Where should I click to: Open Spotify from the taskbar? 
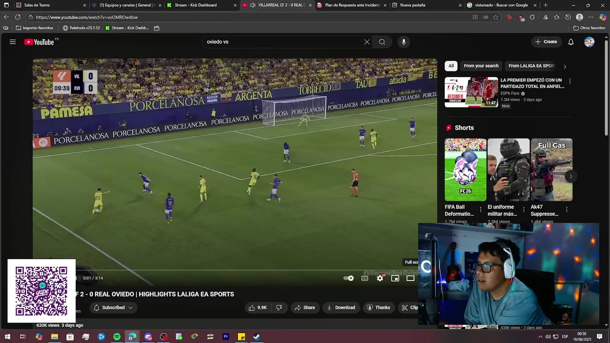pos(117,337)
